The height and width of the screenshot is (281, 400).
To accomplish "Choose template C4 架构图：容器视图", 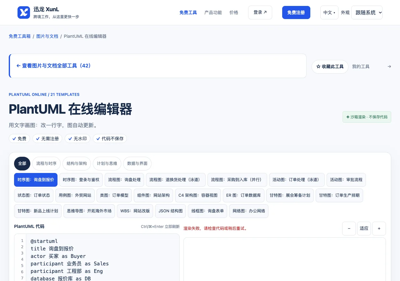I will coord(198,195).
